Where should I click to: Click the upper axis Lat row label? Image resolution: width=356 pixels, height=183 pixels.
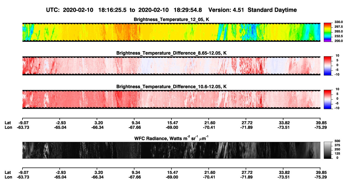pos(8,123)
